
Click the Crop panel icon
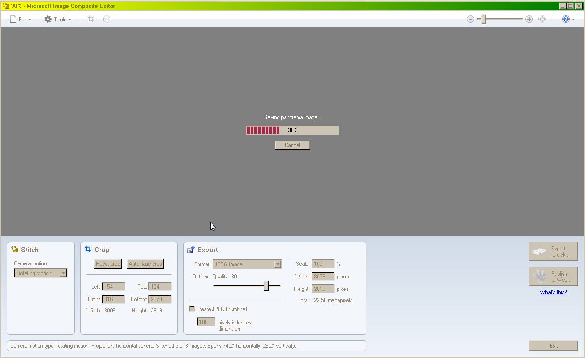(88, 250)
